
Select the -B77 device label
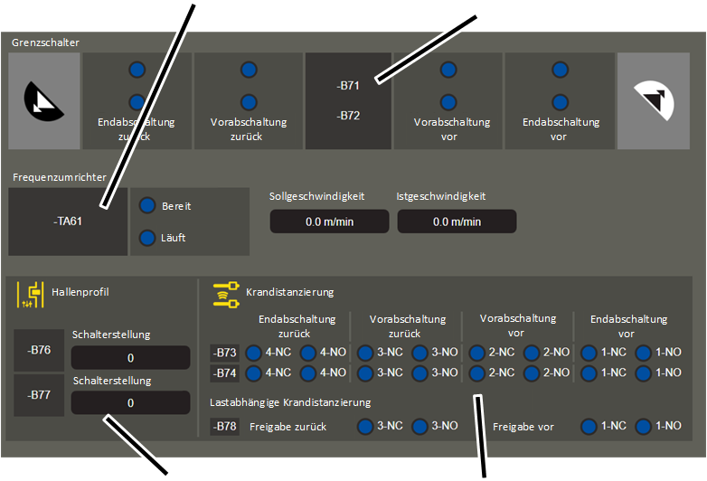[x=39, y=395]
